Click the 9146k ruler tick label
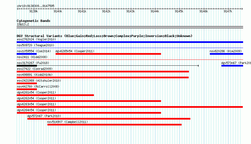Image resolution: width=251 pixels, height=144 pixels. [x=204, y=11]
